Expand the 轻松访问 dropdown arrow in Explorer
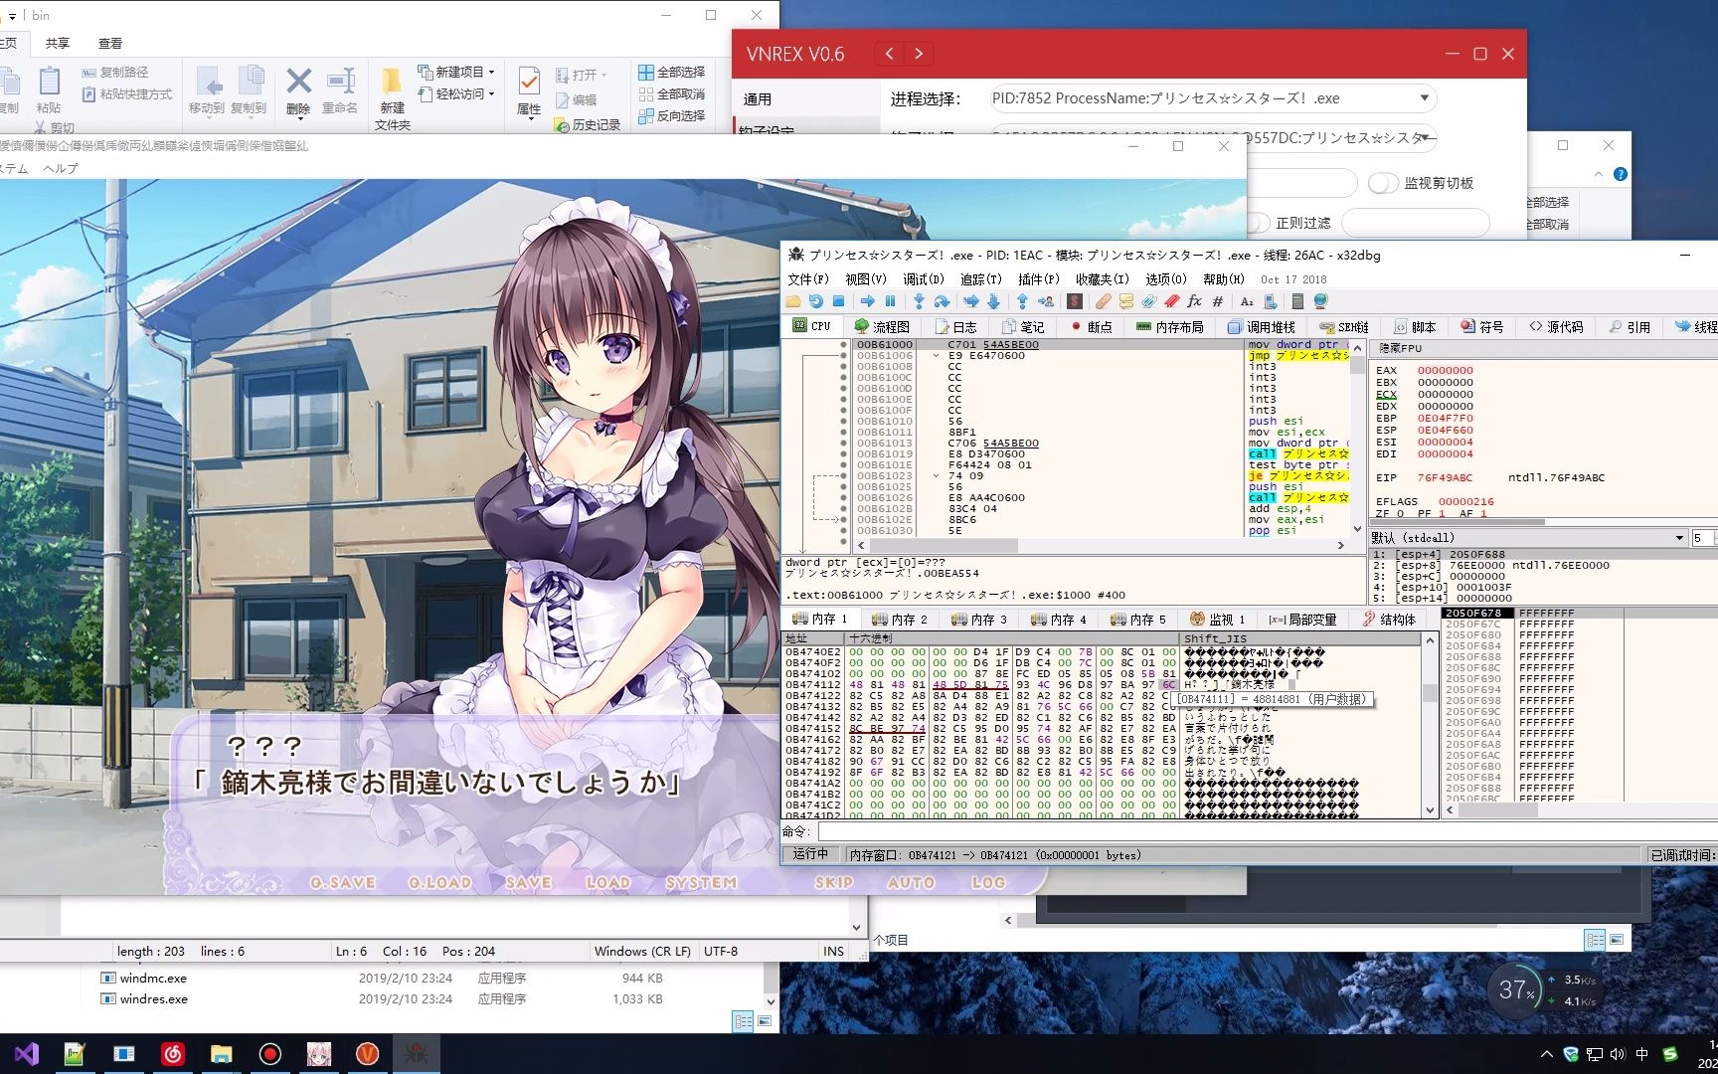This screenshot has height=1074, width=1718. pyautogui.click(x=491, y=93)
